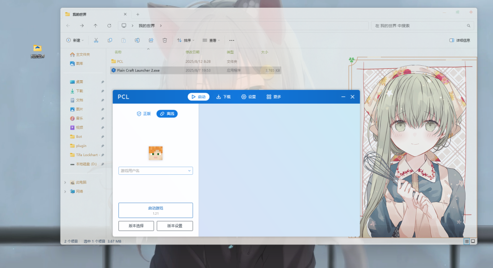The image size is (493, 268).
Task: Select the 离线 offline login option
Action: tap(167, 114)
